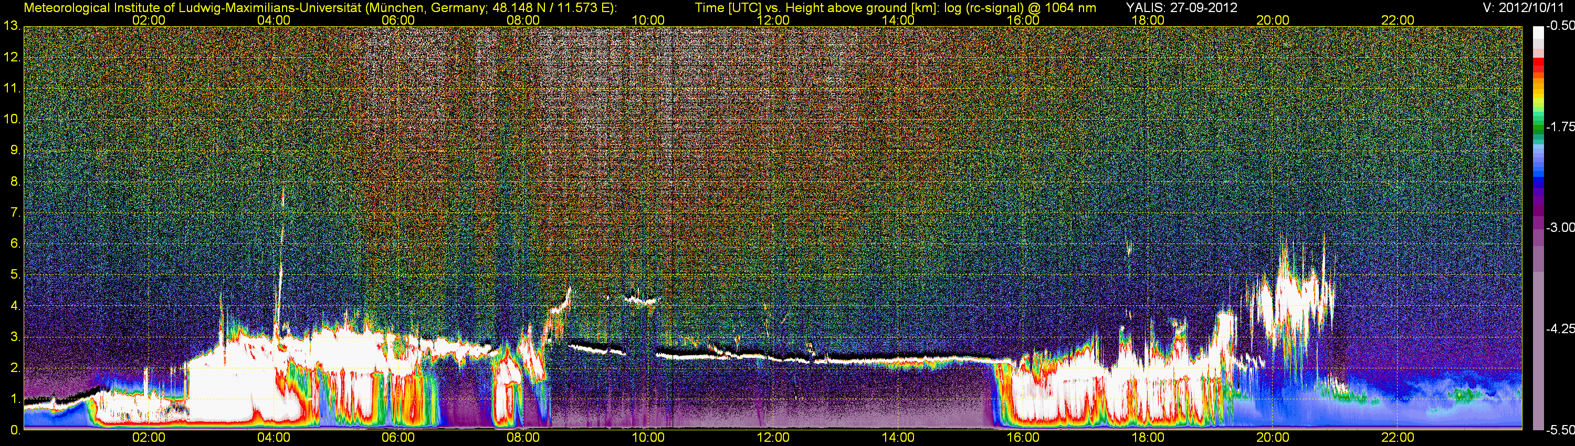Select the -3.00 value on the color scale

(x=1560, y=228)
